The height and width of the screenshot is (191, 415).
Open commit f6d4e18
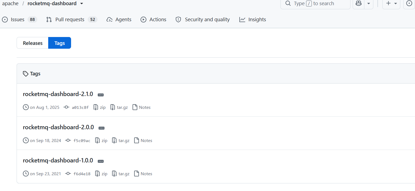(x=82, y=174)
